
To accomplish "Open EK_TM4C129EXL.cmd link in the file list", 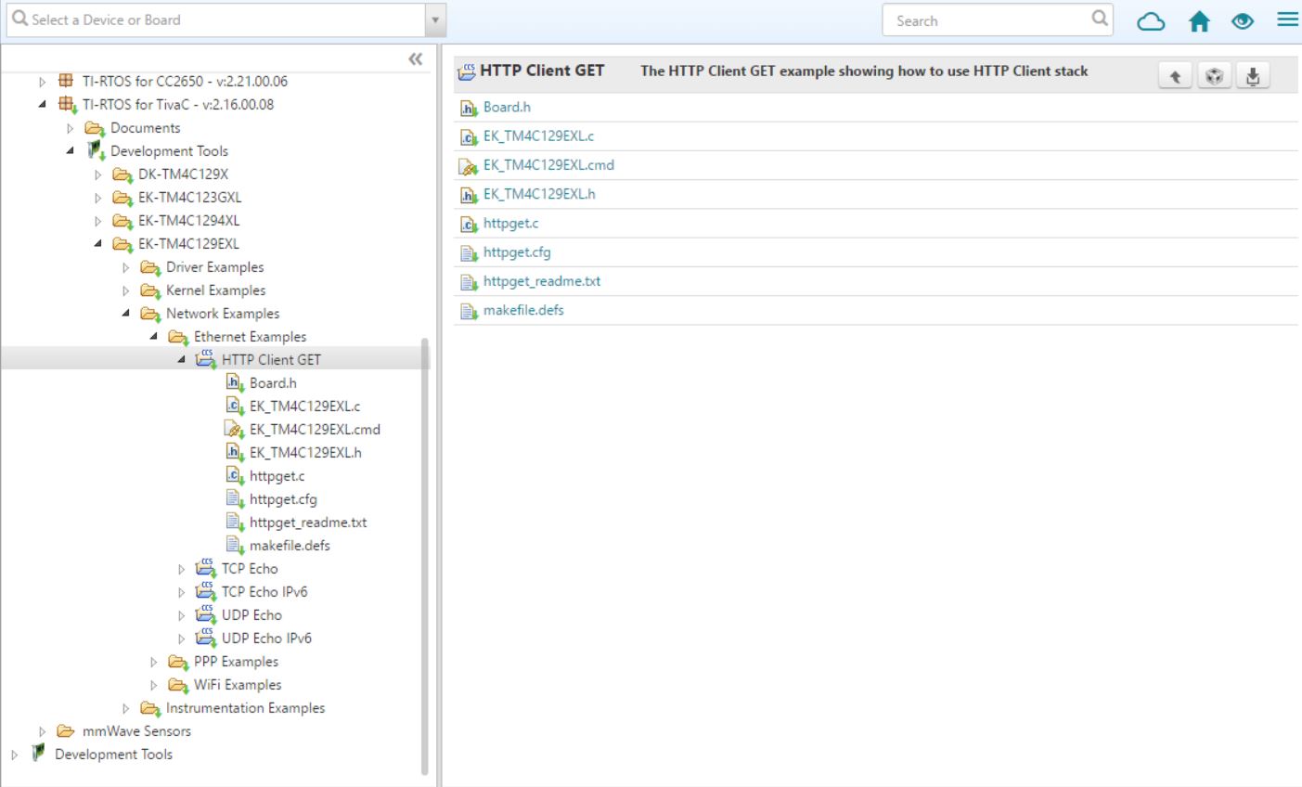I will (548, 165).
